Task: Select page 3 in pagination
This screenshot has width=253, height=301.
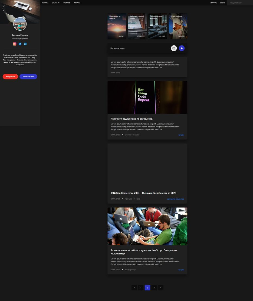Action: [154, 287]
